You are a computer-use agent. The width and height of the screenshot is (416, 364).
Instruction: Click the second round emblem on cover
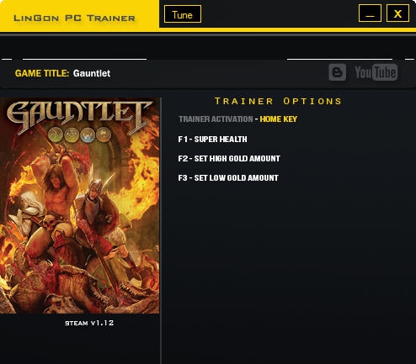click(x=72, y=135)
